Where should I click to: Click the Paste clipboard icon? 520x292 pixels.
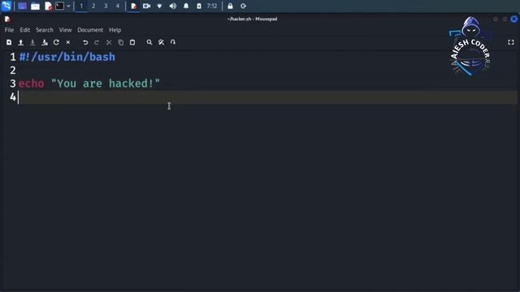point(132,42)
